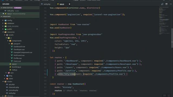Click the '/developer' path string
173x97 pixels.
(71, 64)
